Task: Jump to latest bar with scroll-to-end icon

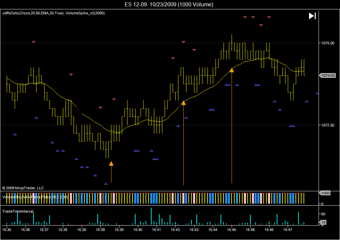Action: pos(312,16)
